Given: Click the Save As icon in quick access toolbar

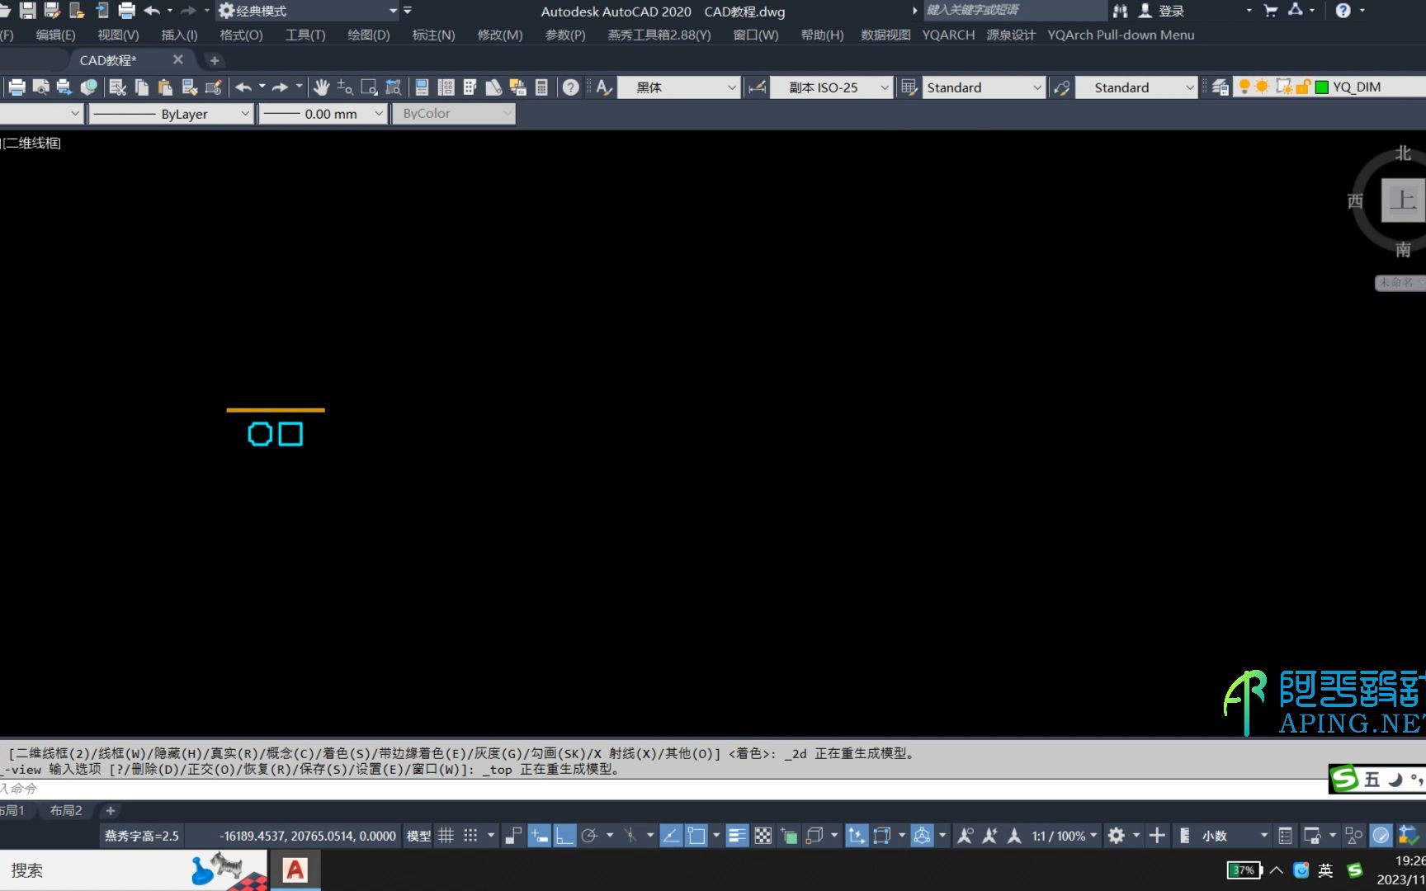Looking at the screenshot, I should [x=52, y=11].
